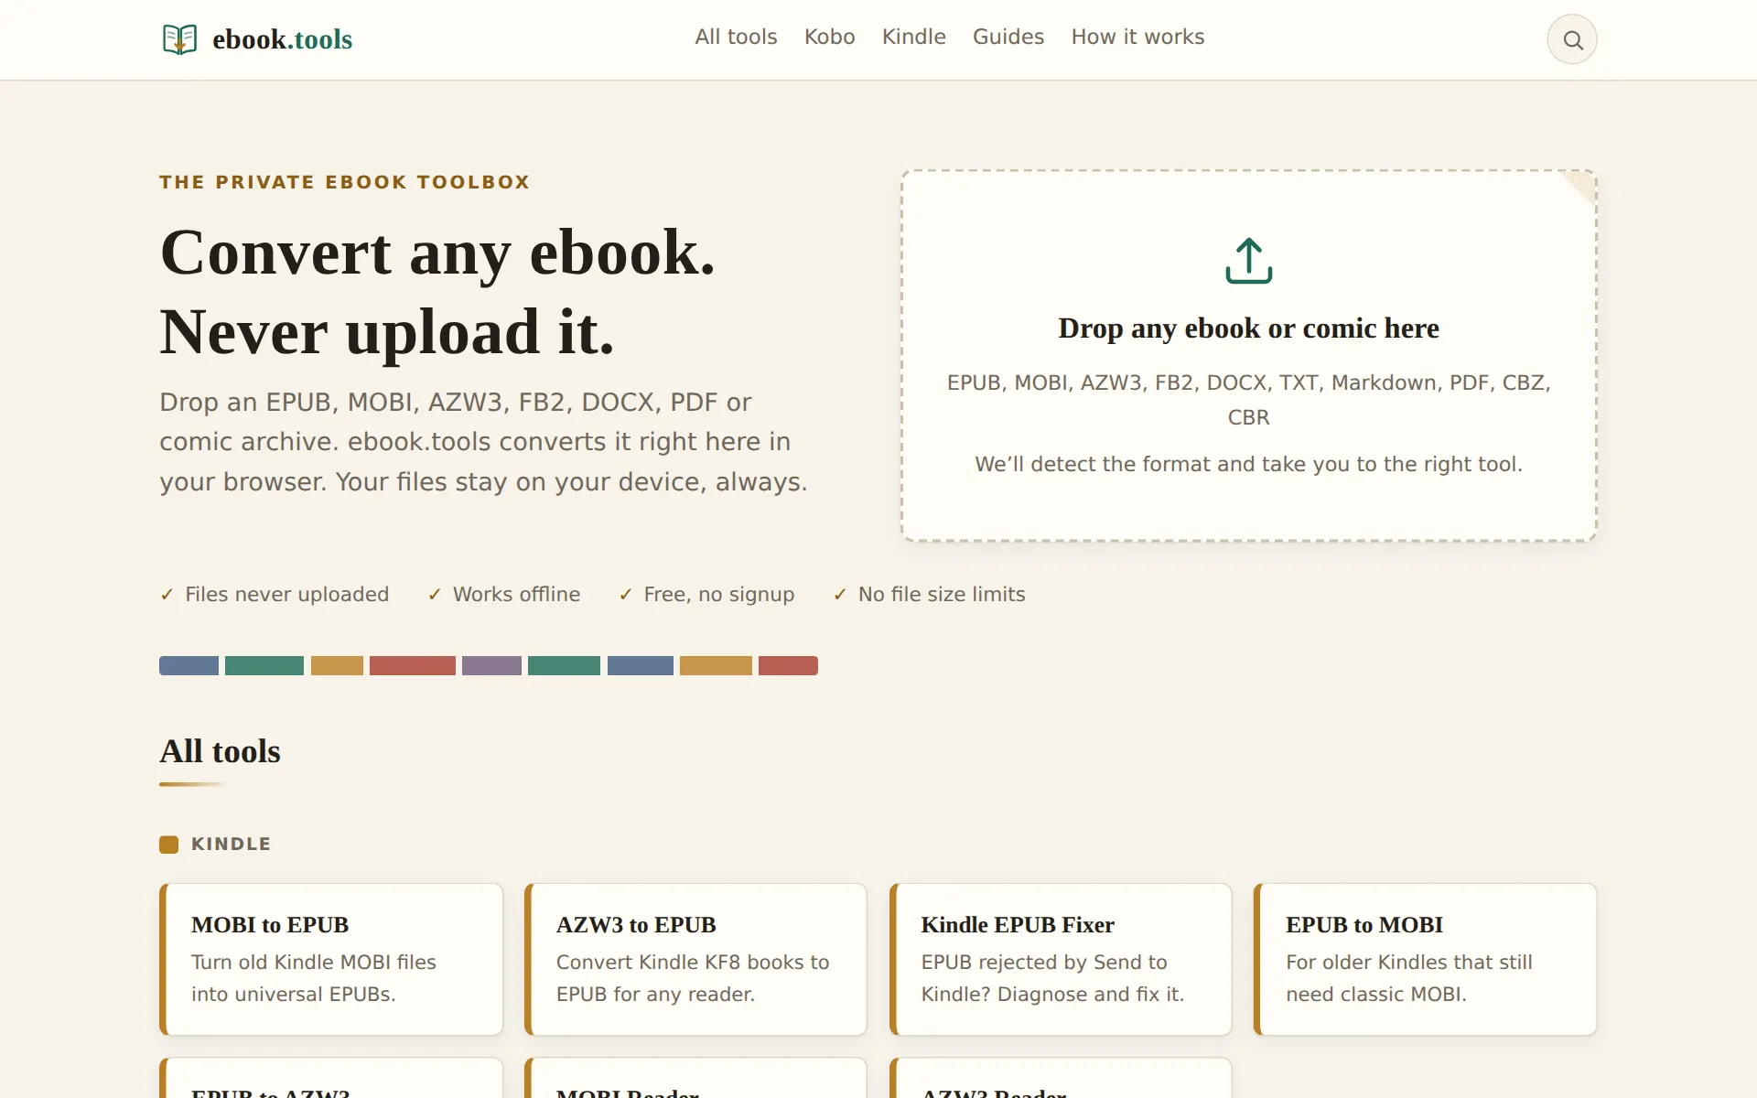Open the All tools nav item

[x=736, y=37]
